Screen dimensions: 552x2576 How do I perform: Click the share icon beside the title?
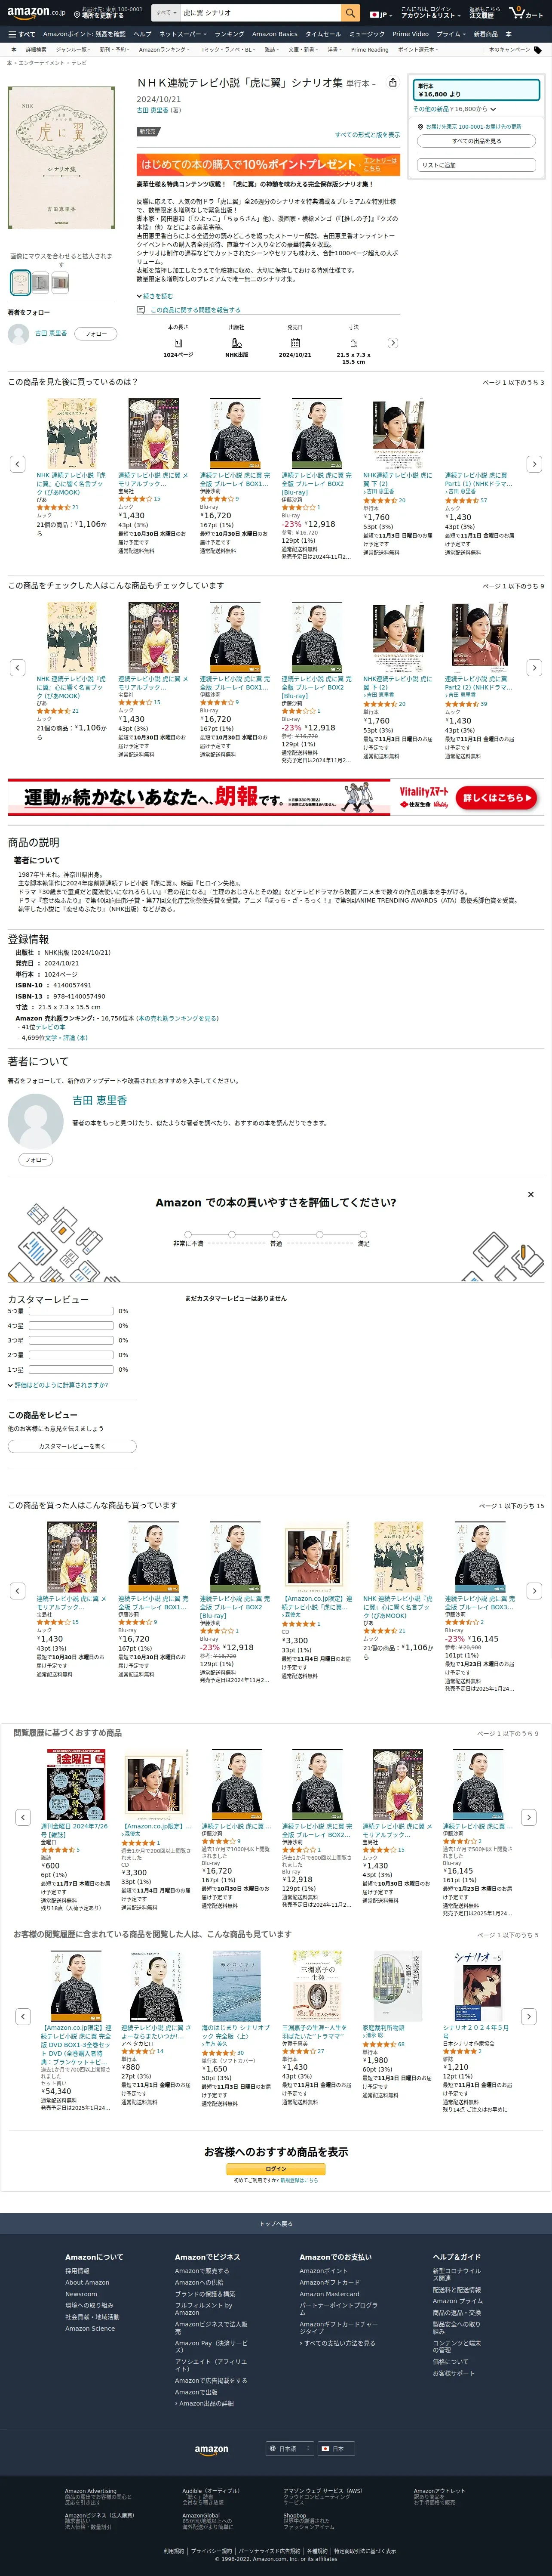[392, 83]
